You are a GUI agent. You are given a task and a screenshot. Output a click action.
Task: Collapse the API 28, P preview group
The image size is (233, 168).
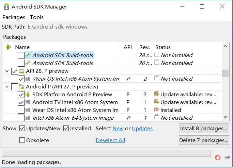click(7, 71)
